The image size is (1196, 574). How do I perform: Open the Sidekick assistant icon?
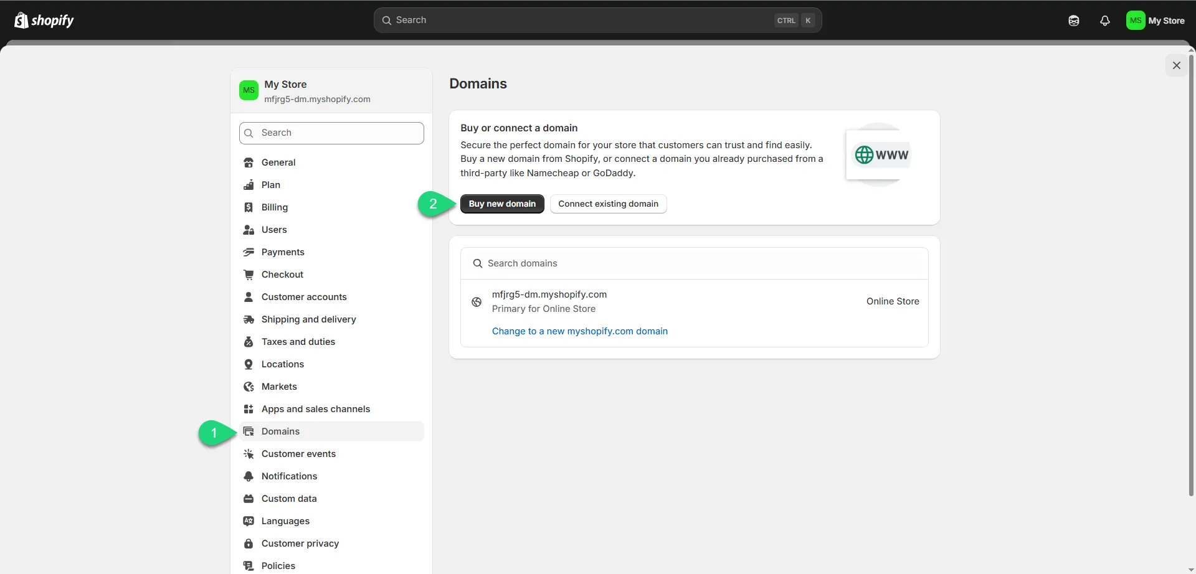[x=1073, y=21]
